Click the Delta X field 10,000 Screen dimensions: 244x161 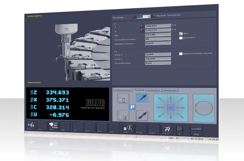pos(158,59)
